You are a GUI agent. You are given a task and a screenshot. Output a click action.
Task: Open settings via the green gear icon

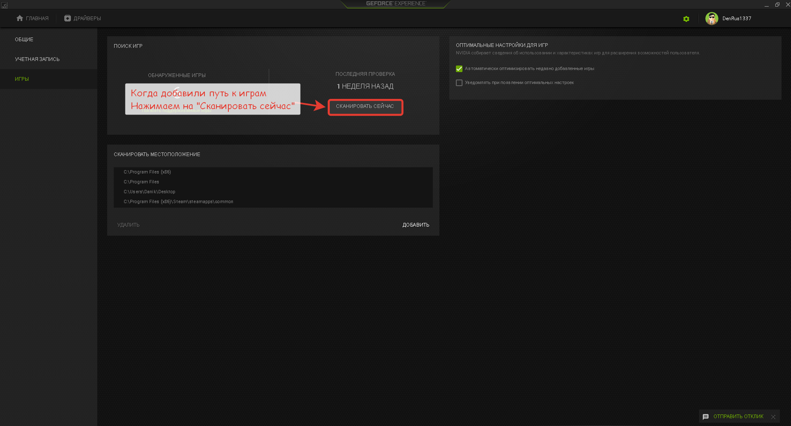click(x=686, y=19)
